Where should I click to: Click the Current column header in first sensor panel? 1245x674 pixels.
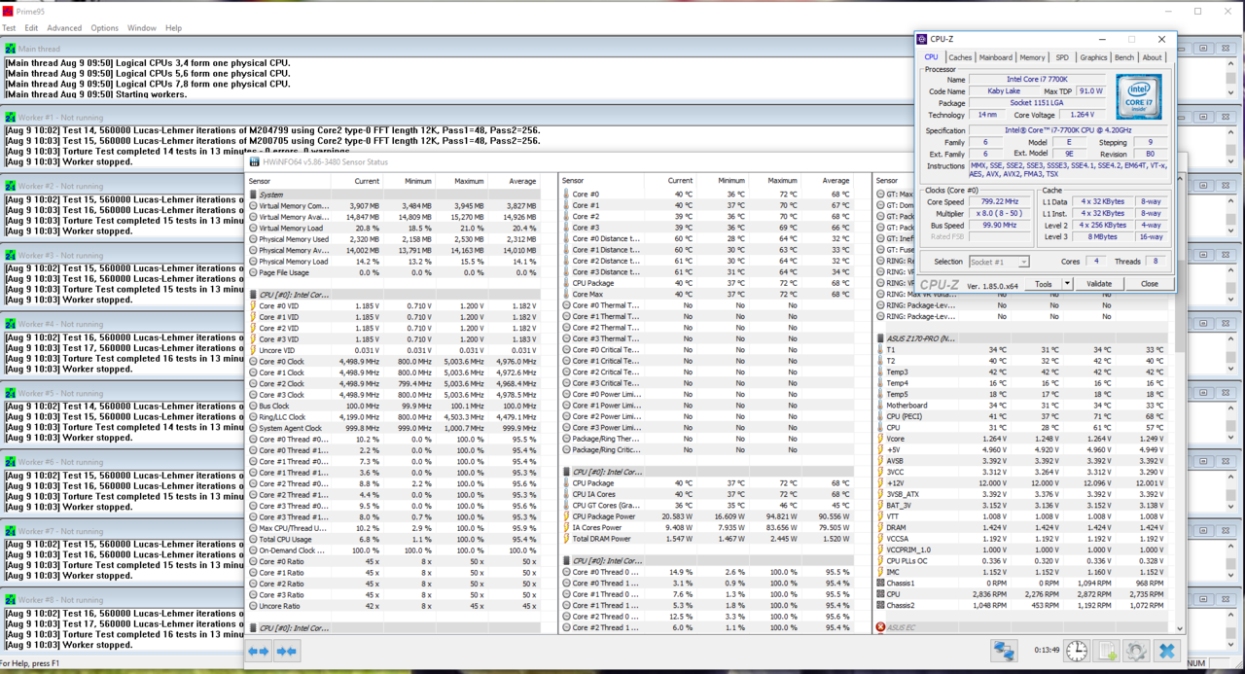pos(367,181)
